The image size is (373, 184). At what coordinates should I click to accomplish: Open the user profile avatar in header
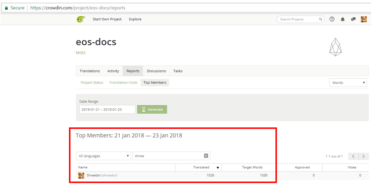point(364,19)
